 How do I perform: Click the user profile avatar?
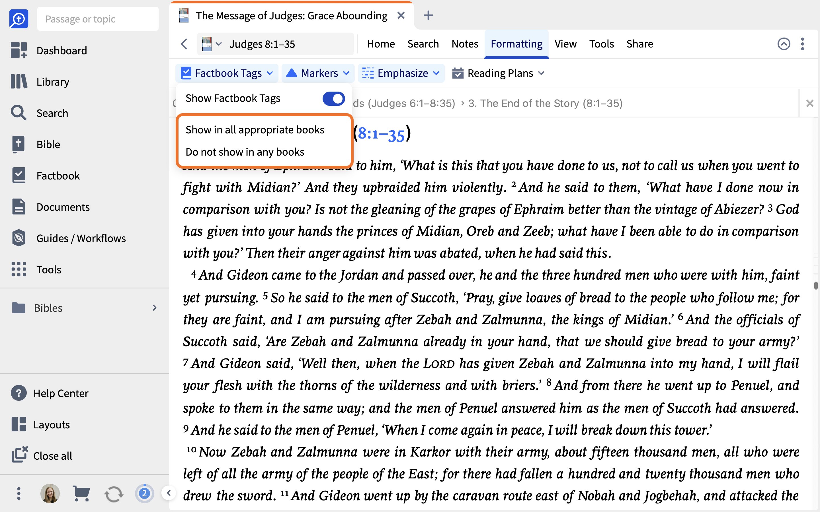[50, 494]
